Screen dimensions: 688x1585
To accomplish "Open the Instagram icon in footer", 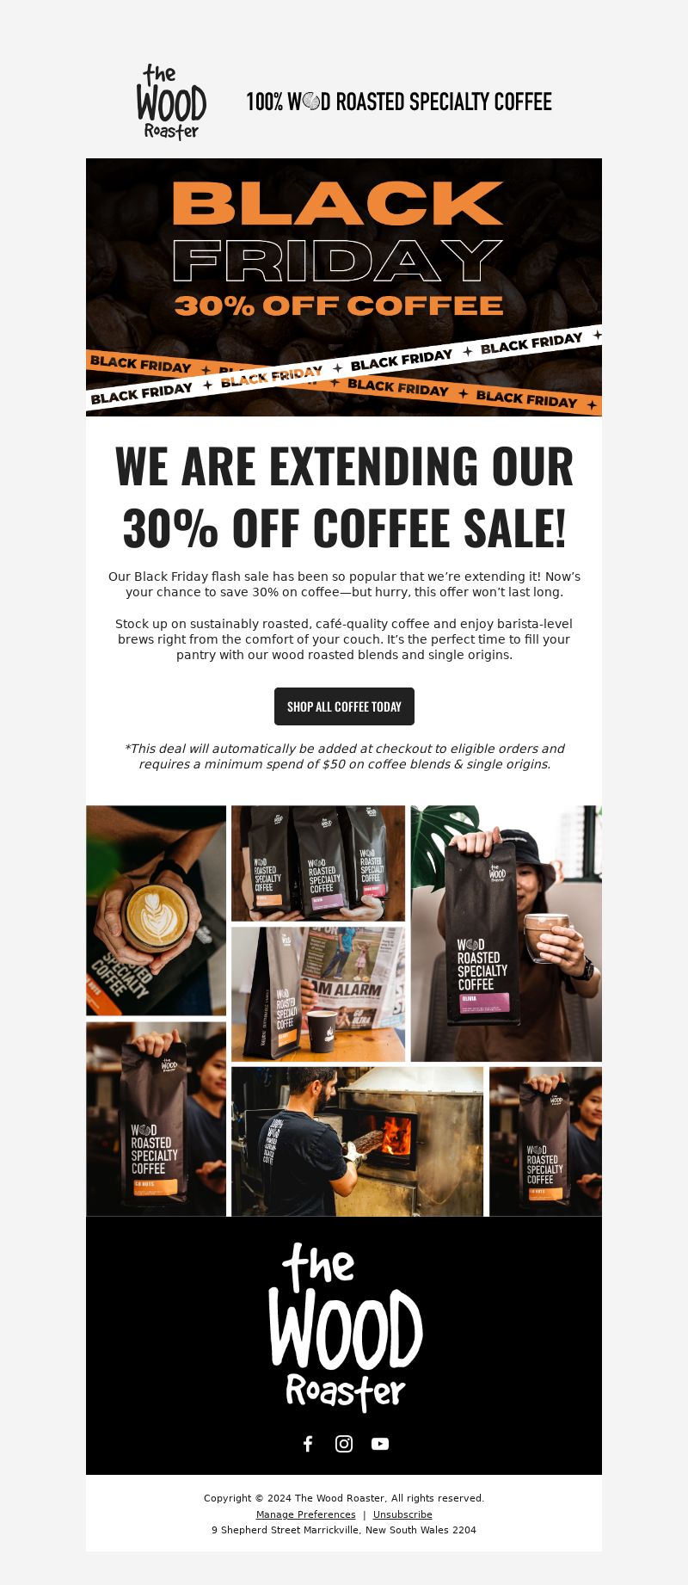I will [x=344, y=1444].
